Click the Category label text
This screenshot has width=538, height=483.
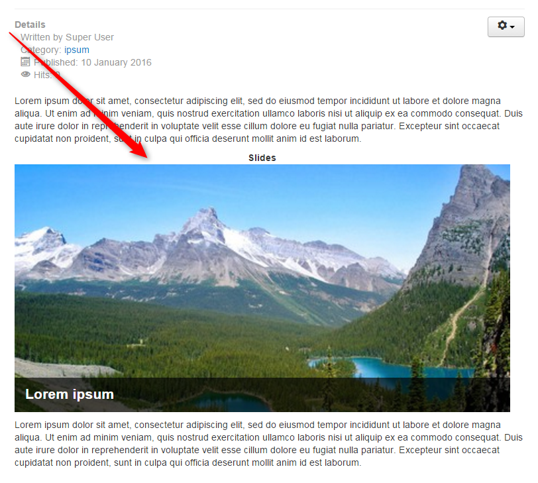[x=41, y=50]
